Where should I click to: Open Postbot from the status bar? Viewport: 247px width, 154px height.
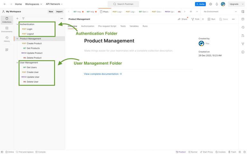tap(181, 152)
